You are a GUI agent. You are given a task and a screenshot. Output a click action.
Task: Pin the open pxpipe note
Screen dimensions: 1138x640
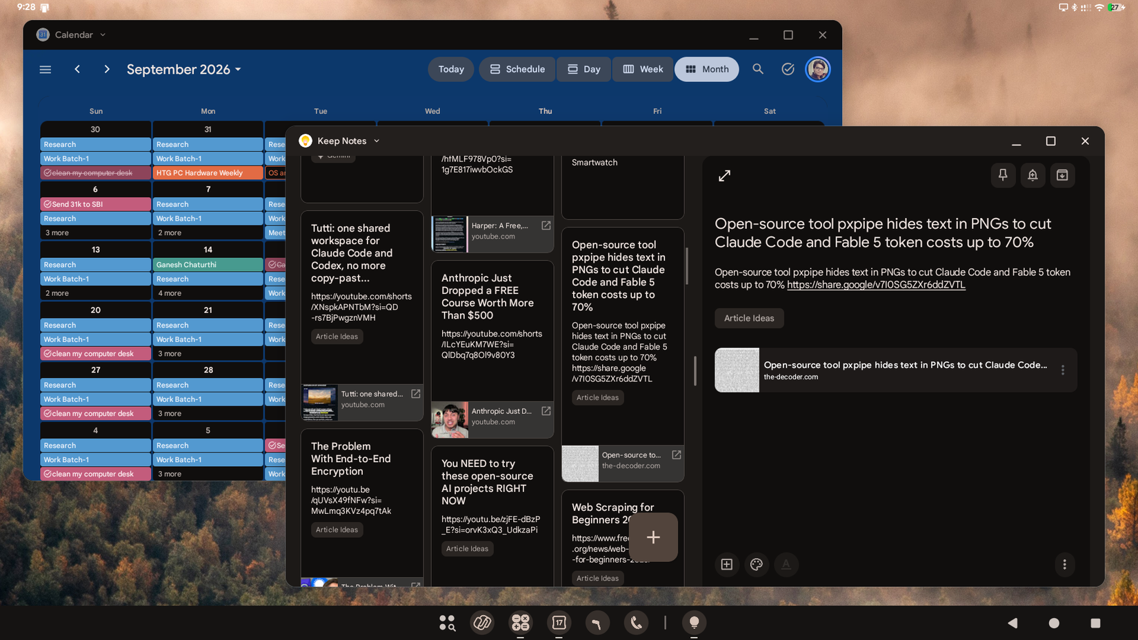(x=1003, y=175)
